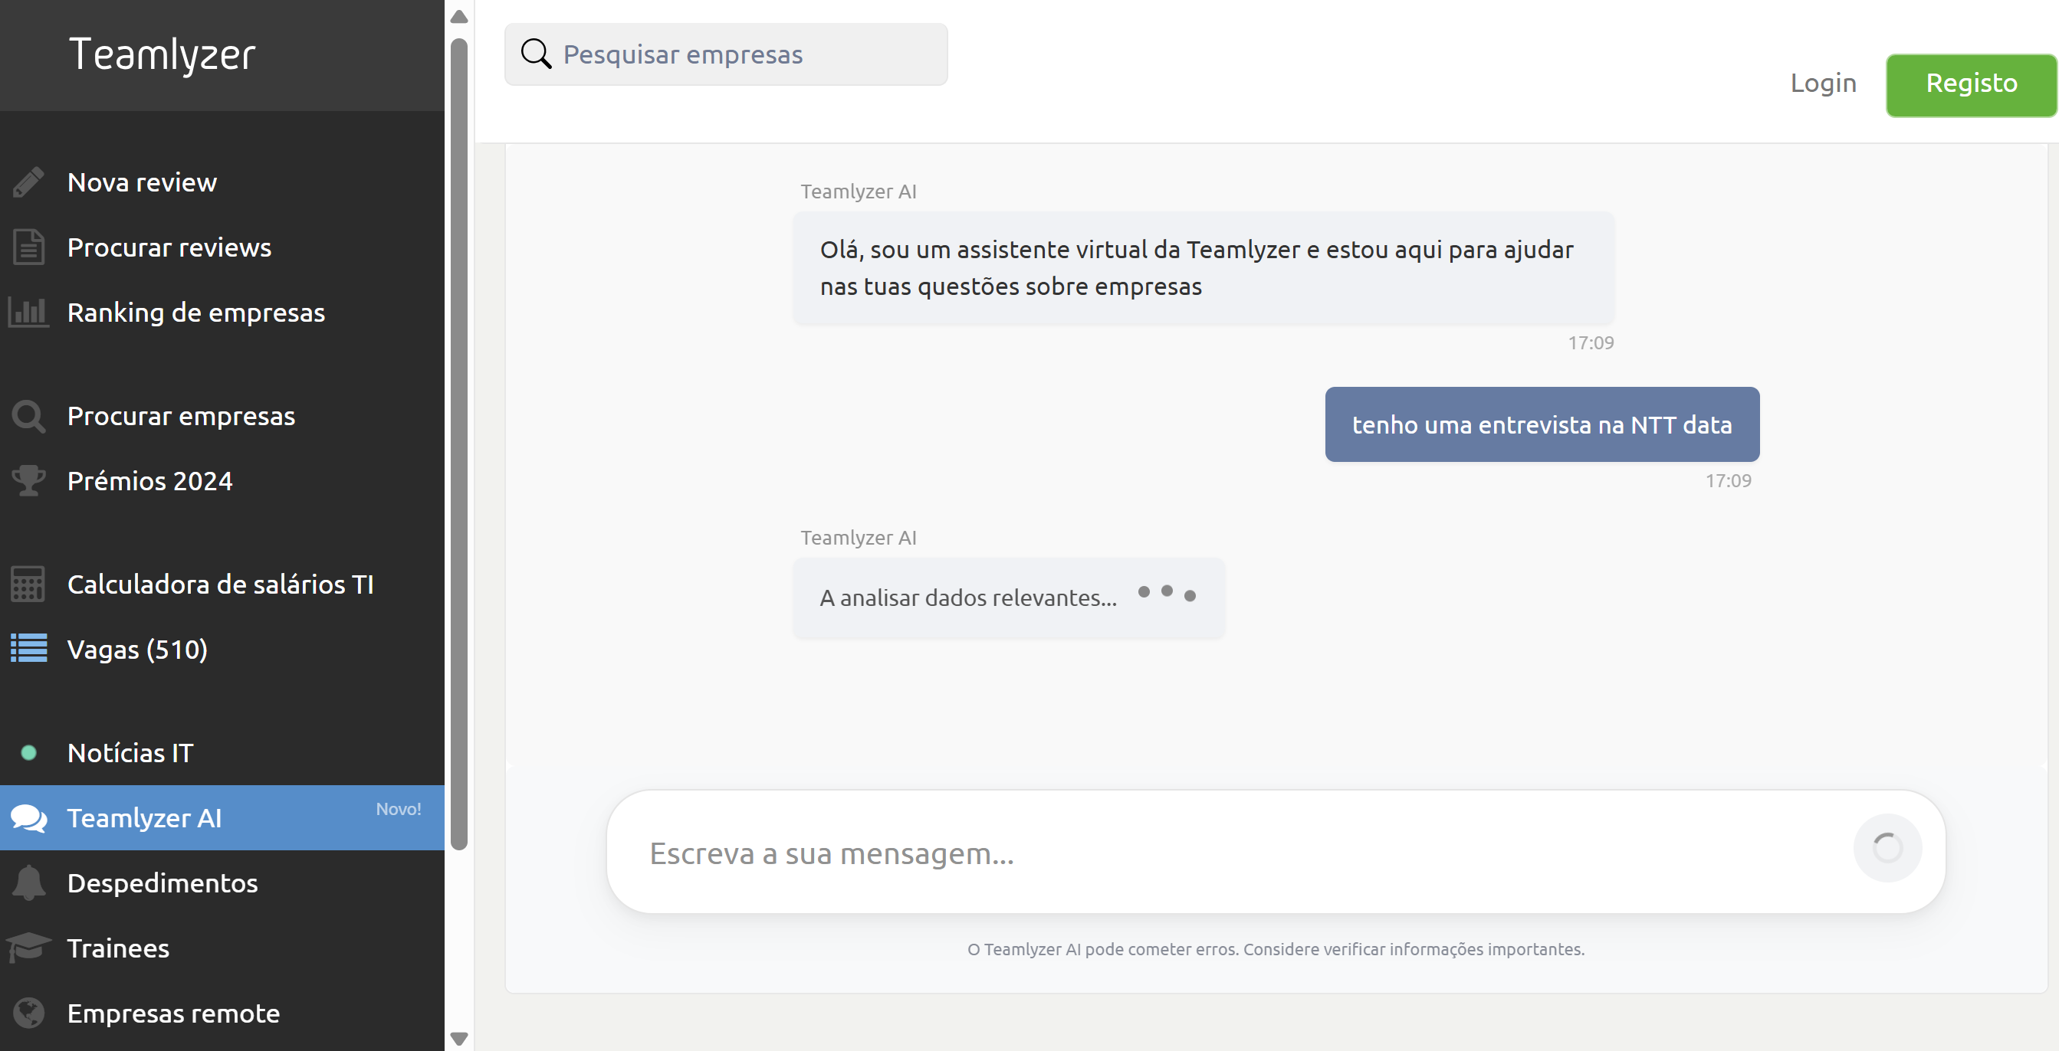Screen dimensions: 2059x1051
Task: Click the green Registo button
Action: tap(1971, 85)
